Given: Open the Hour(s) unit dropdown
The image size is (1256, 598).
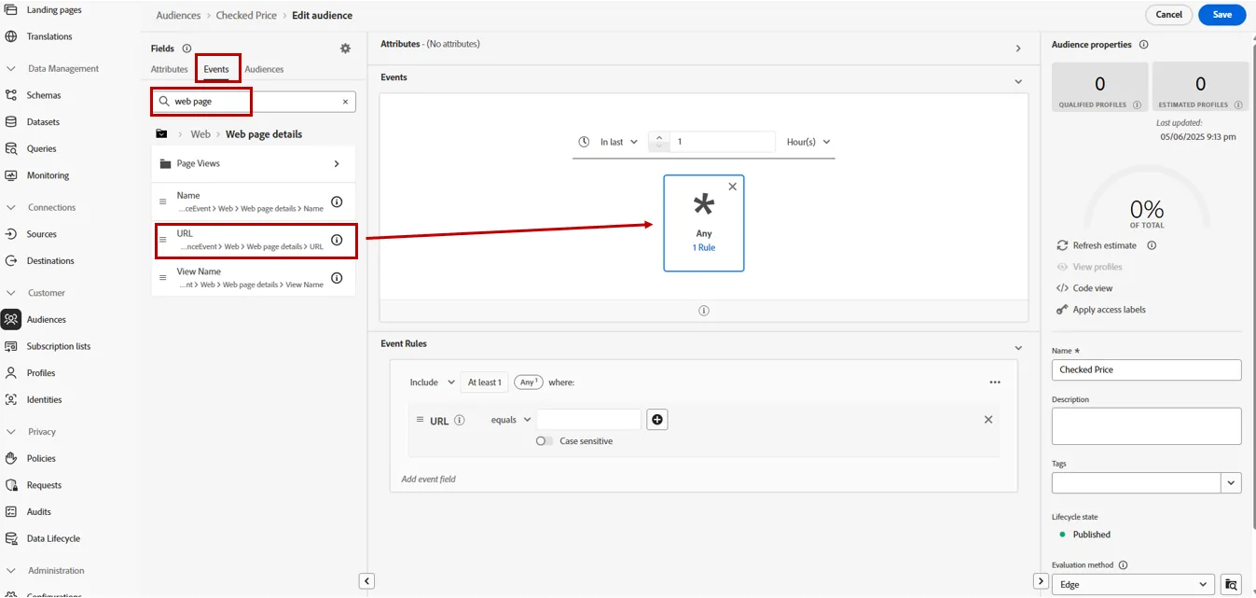Looking at the screenshot, I should coord(808,142).
